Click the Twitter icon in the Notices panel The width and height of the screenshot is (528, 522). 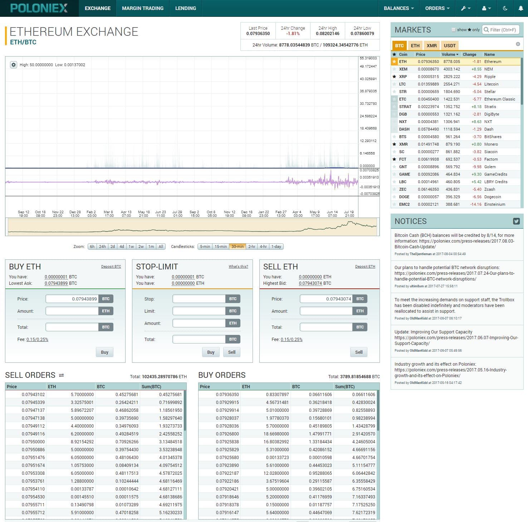click(516, 221)
